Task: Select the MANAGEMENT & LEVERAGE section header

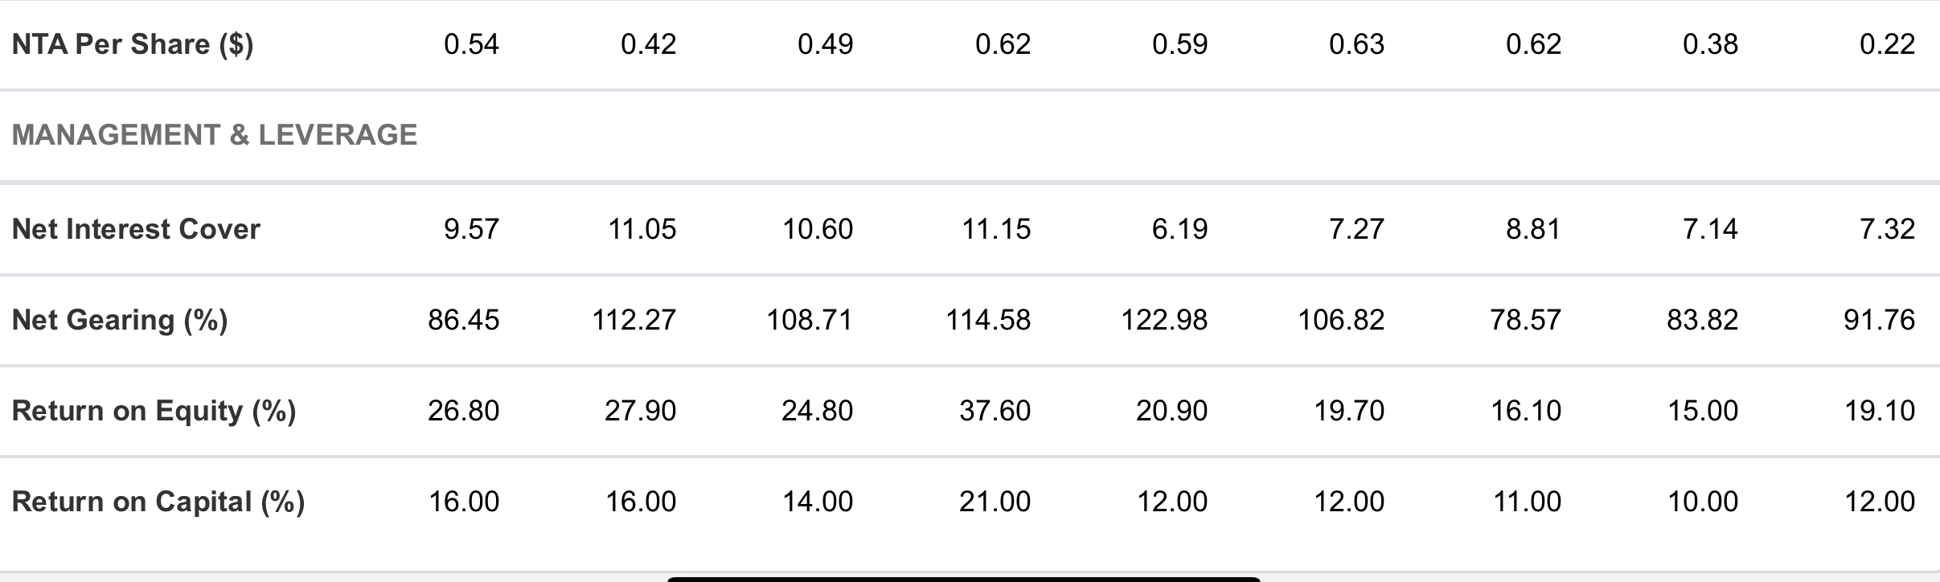Action: coord(215,135)
